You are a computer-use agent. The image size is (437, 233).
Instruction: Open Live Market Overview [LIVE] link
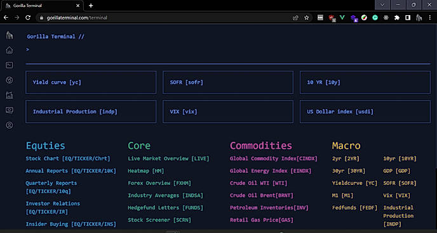click(x=168, y=158)
